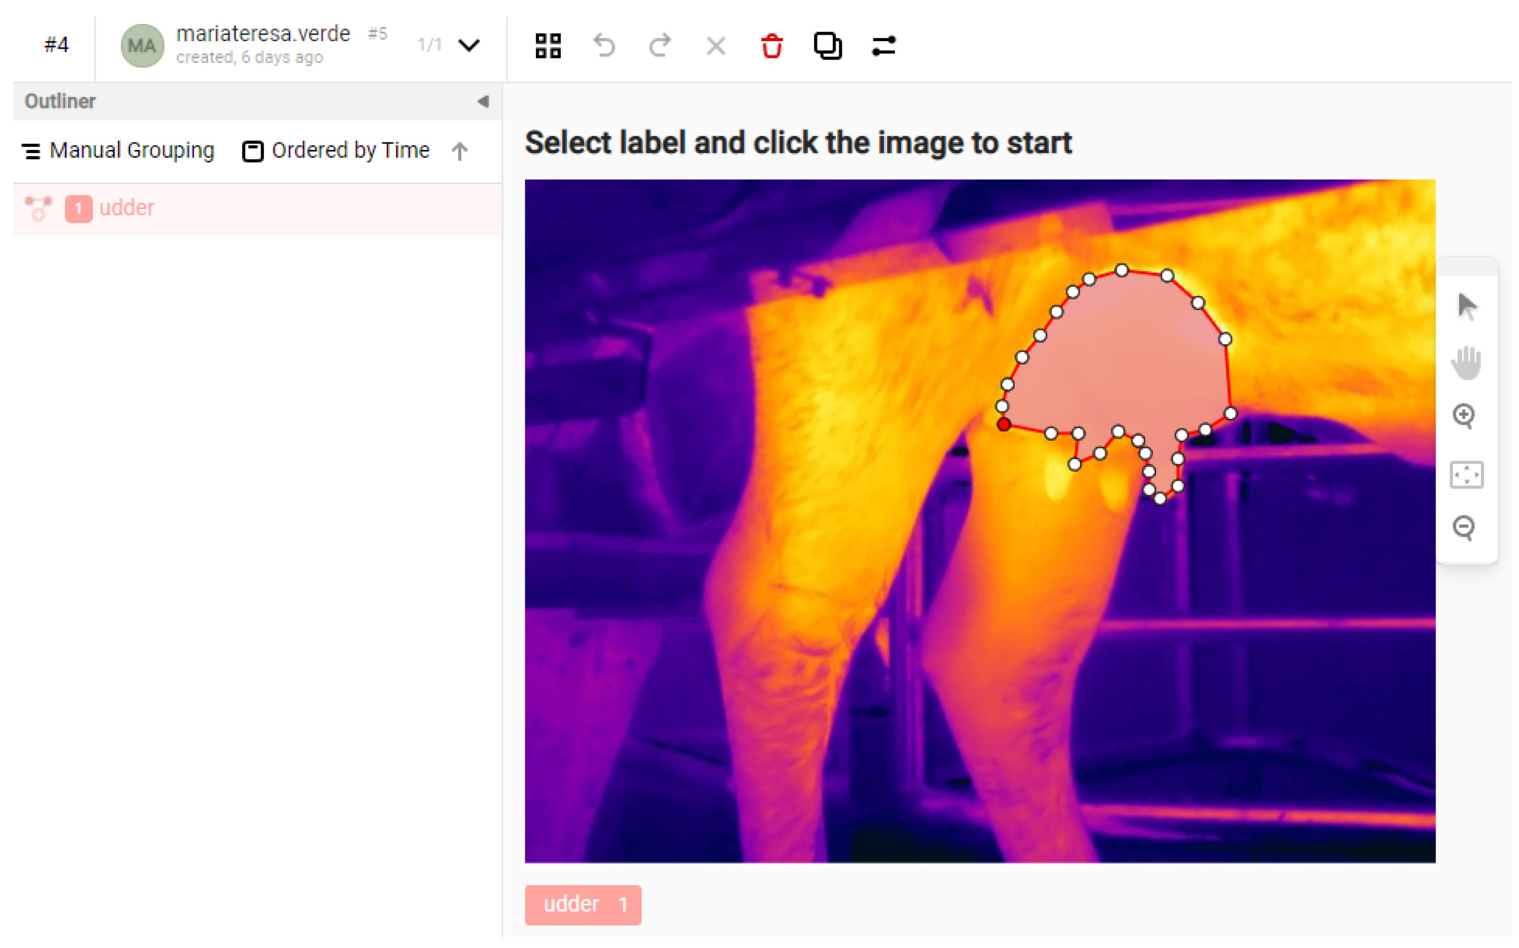The height and width of the screenshot is (948, 1519).
Task: Click the Outliner panel header
Action: pos(258,102)
